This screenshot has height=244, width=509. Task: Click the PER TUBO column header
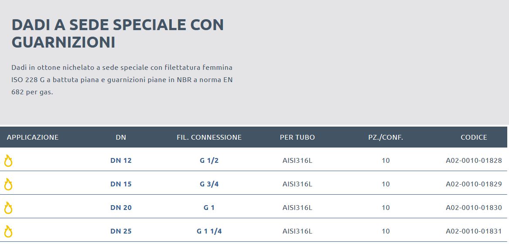(297, 137)
